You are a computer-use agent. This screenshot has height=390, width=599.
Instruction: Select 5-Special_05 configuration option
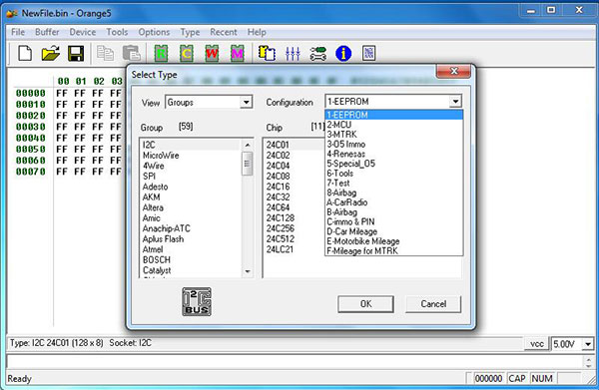[394, 164]
